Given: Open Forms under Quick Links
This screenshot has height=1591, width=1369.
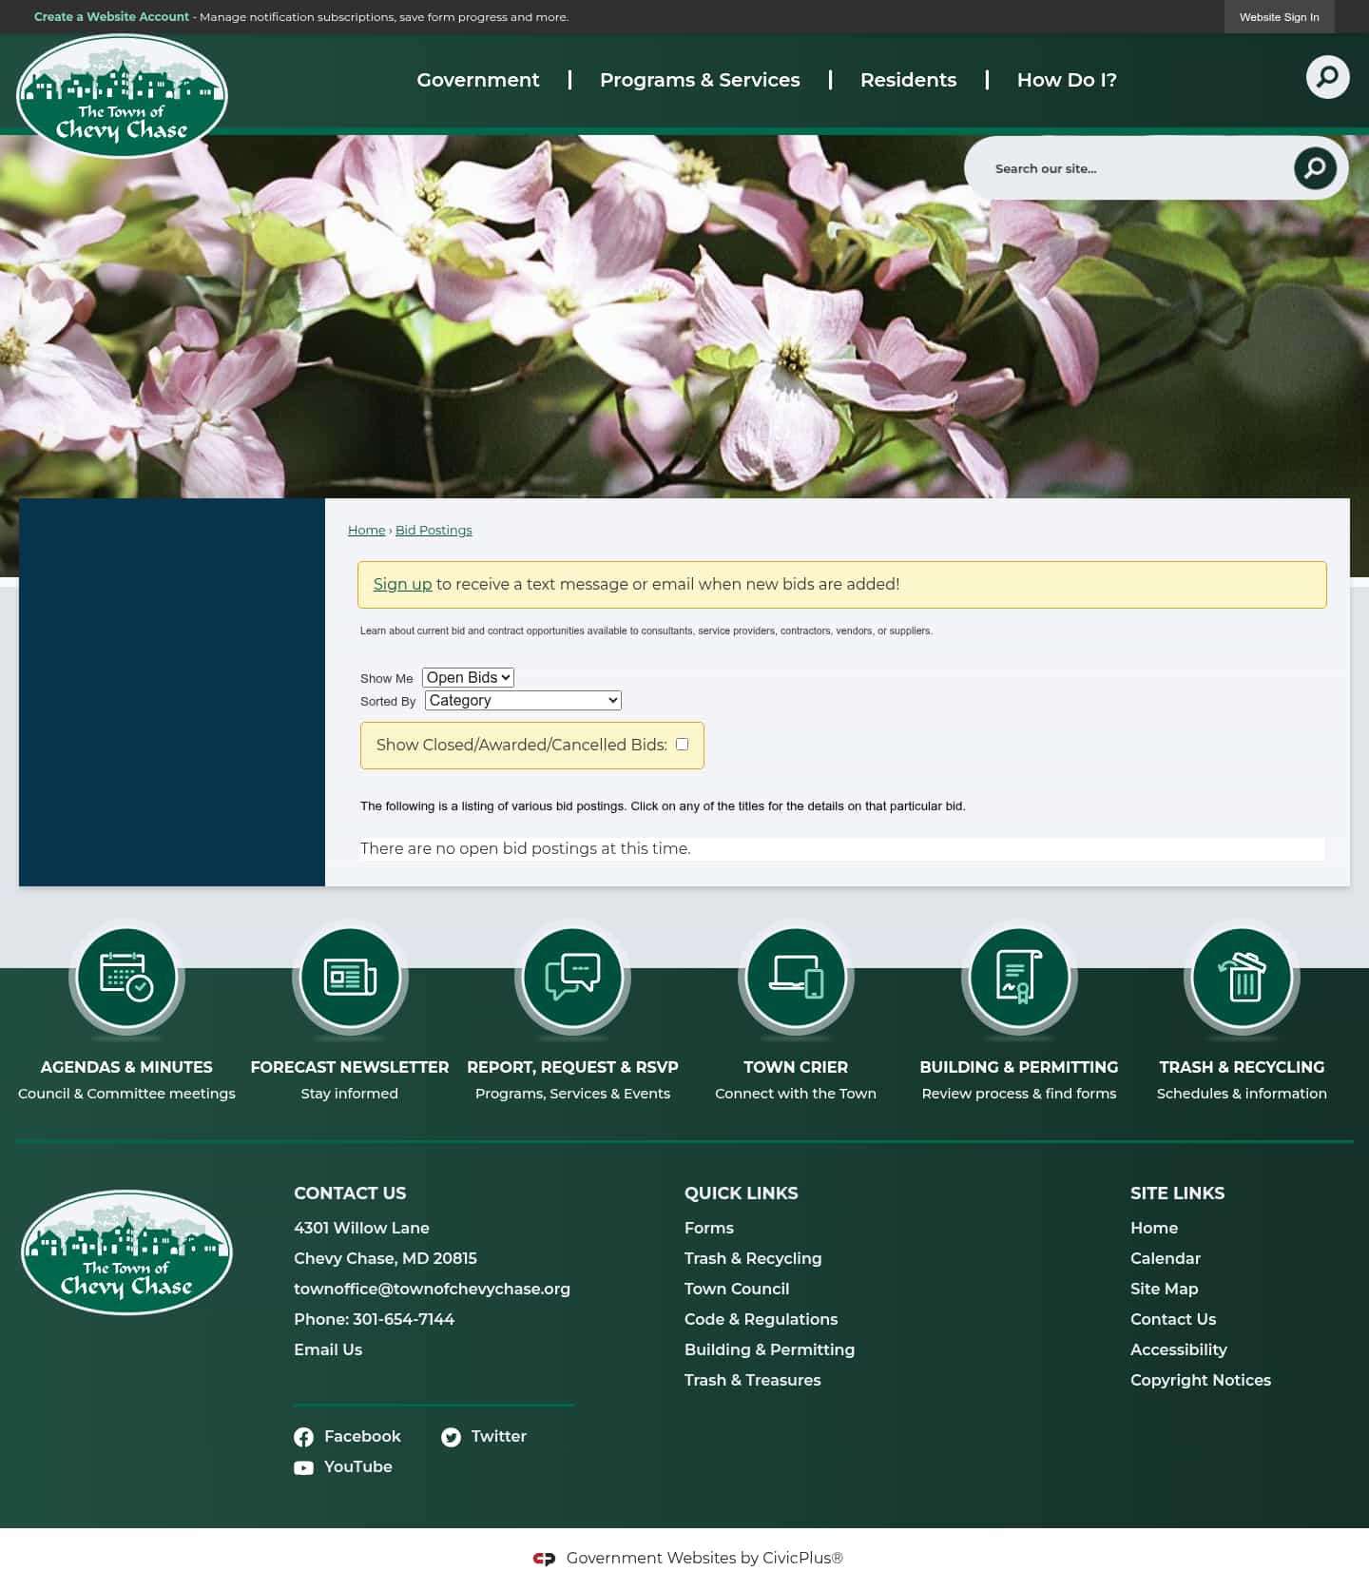Looking at the screenshot, I should click(709, 1228).
